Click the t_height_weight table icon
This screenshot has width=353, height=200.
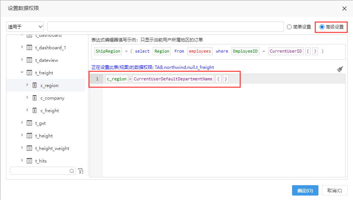(x=29, y=148)
